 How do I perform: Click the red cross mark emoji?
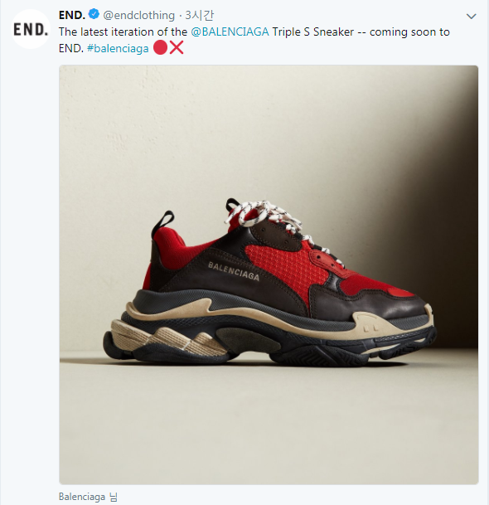(176, 47)
